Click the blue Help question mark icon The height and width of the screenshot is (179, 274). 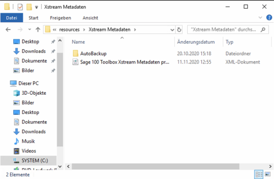click(x=269, y=18)
